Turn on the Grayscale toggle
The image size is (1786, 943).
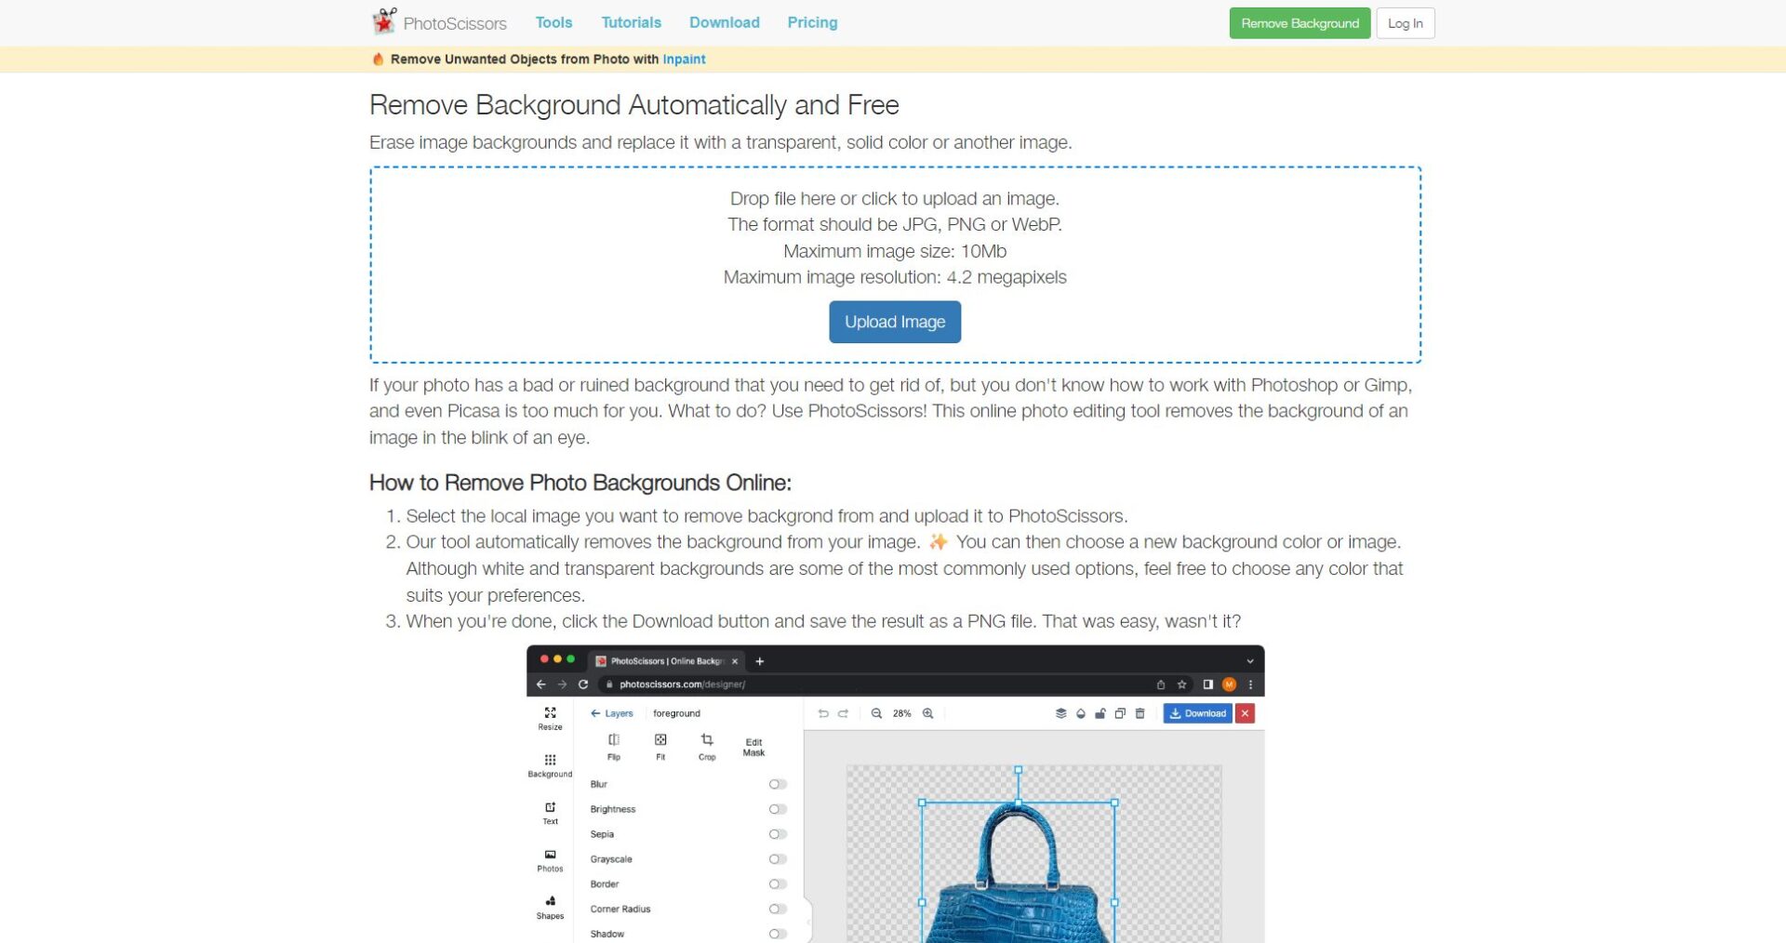click(x=778, y=859)
